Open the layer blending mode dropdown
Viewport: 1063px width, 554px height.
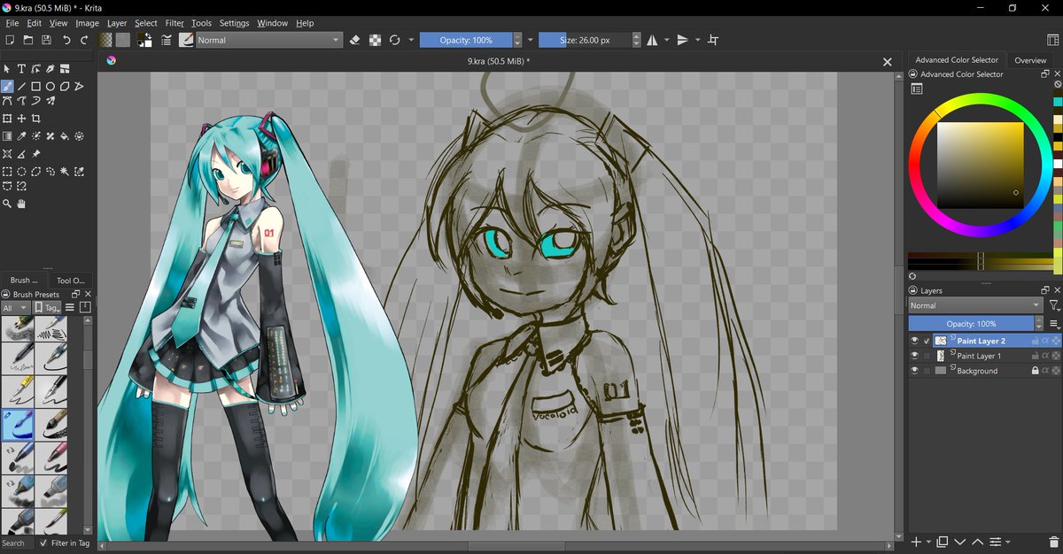tap(976, 305)
